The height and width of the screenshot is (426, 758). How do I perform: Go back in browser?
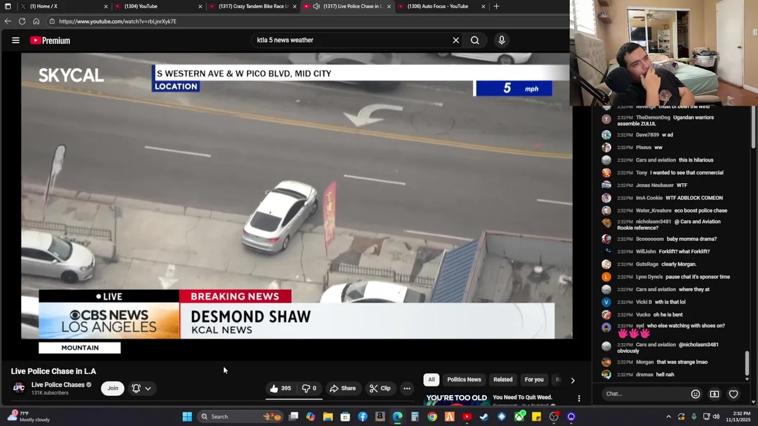coord(8,21)
